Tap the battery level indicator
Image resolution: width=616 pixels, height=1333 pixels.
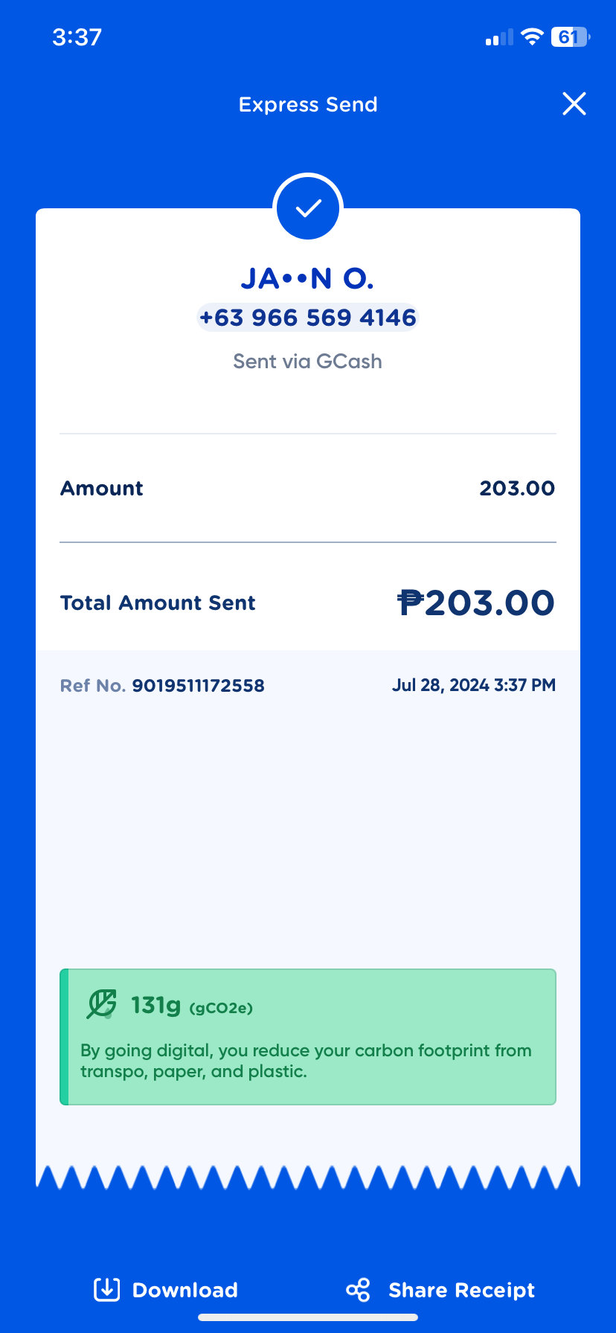point(570,37)
